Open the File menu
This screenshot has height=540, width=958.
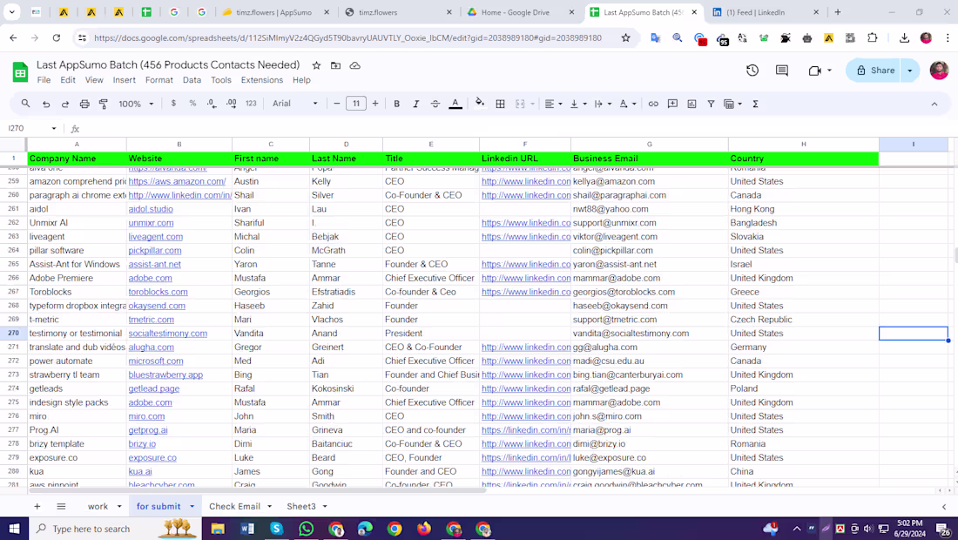pyautogui.click(x=44, y=80)
